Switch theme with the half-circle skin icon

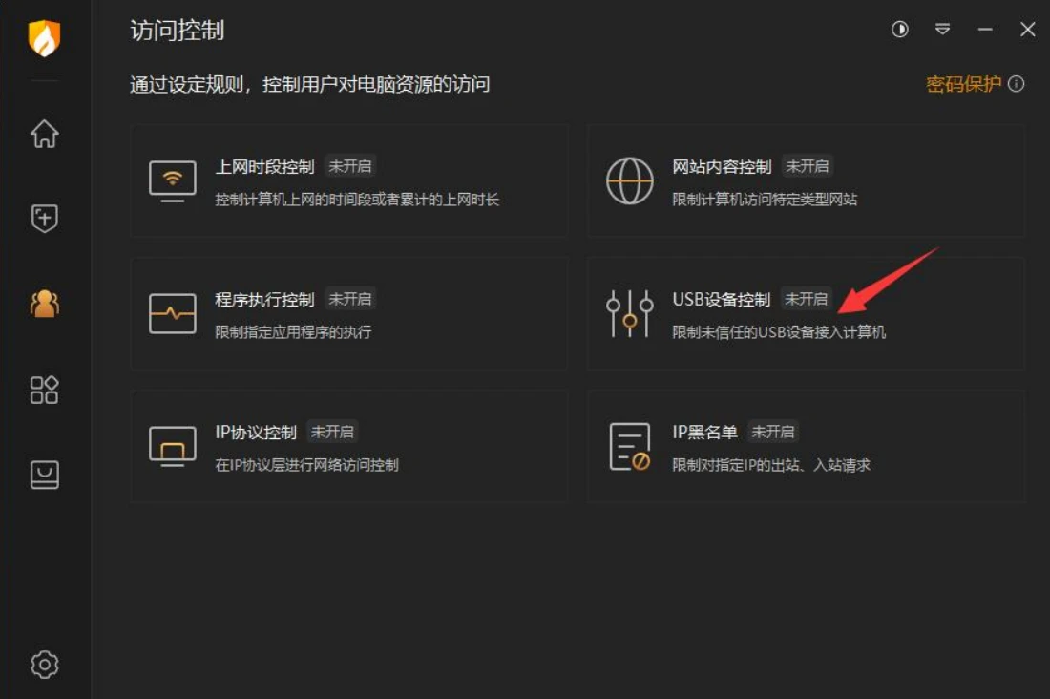[899, 29]
